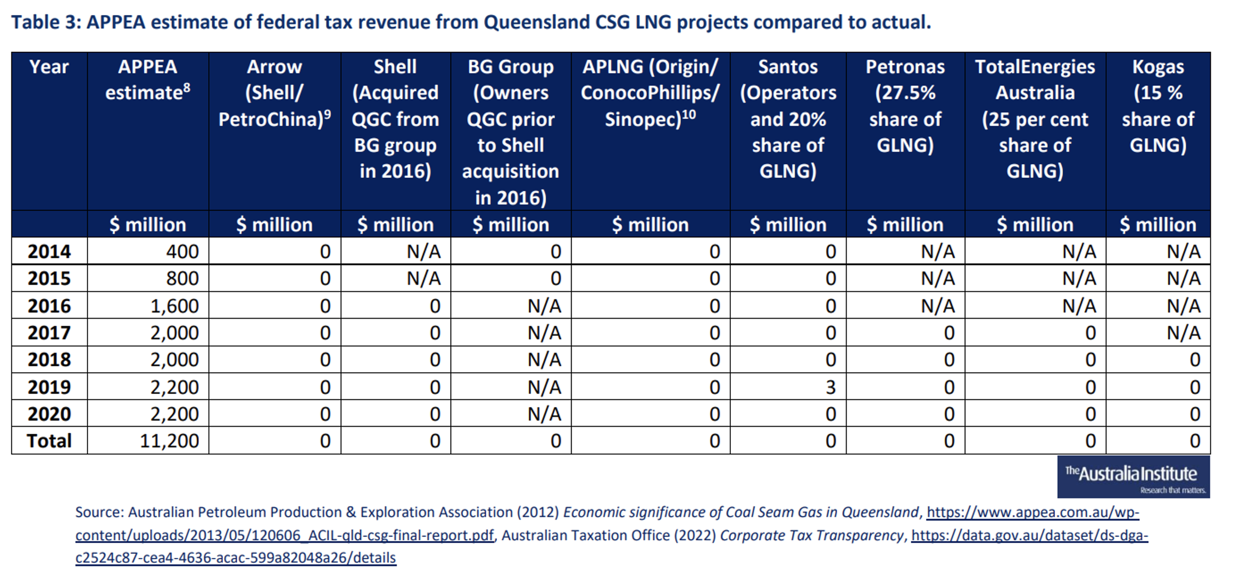Click the $ million unit under Santos

click(788, 224)
